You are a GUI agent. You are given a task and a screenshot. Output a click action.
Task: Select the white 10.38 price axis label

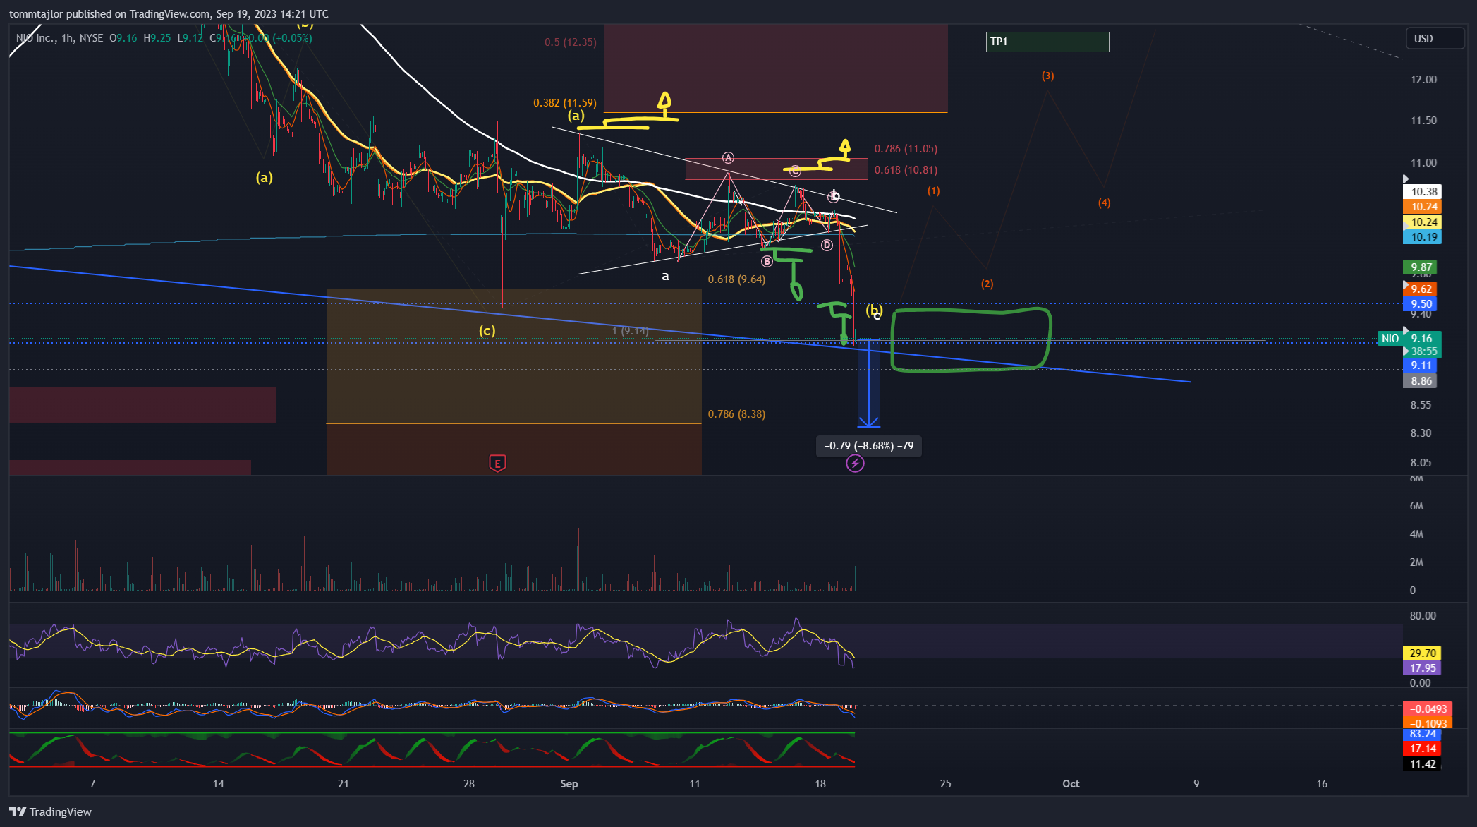pyautogui.click(x=1422, y=192)
